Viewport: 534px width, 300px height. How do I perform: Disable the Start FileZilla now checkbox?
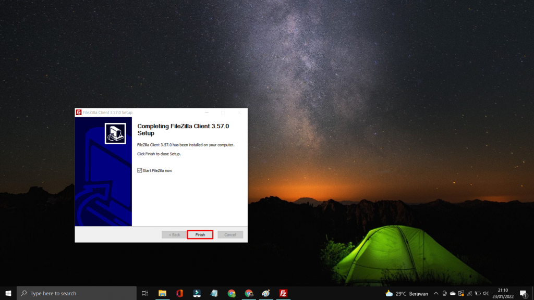[139, 170]
